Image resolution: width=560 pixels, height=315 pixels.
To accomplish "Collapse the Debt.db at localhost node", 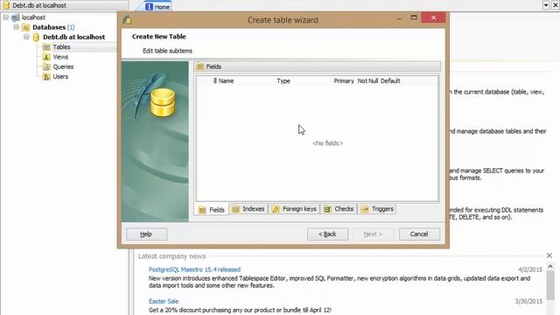I will click(x=26, y=37).
